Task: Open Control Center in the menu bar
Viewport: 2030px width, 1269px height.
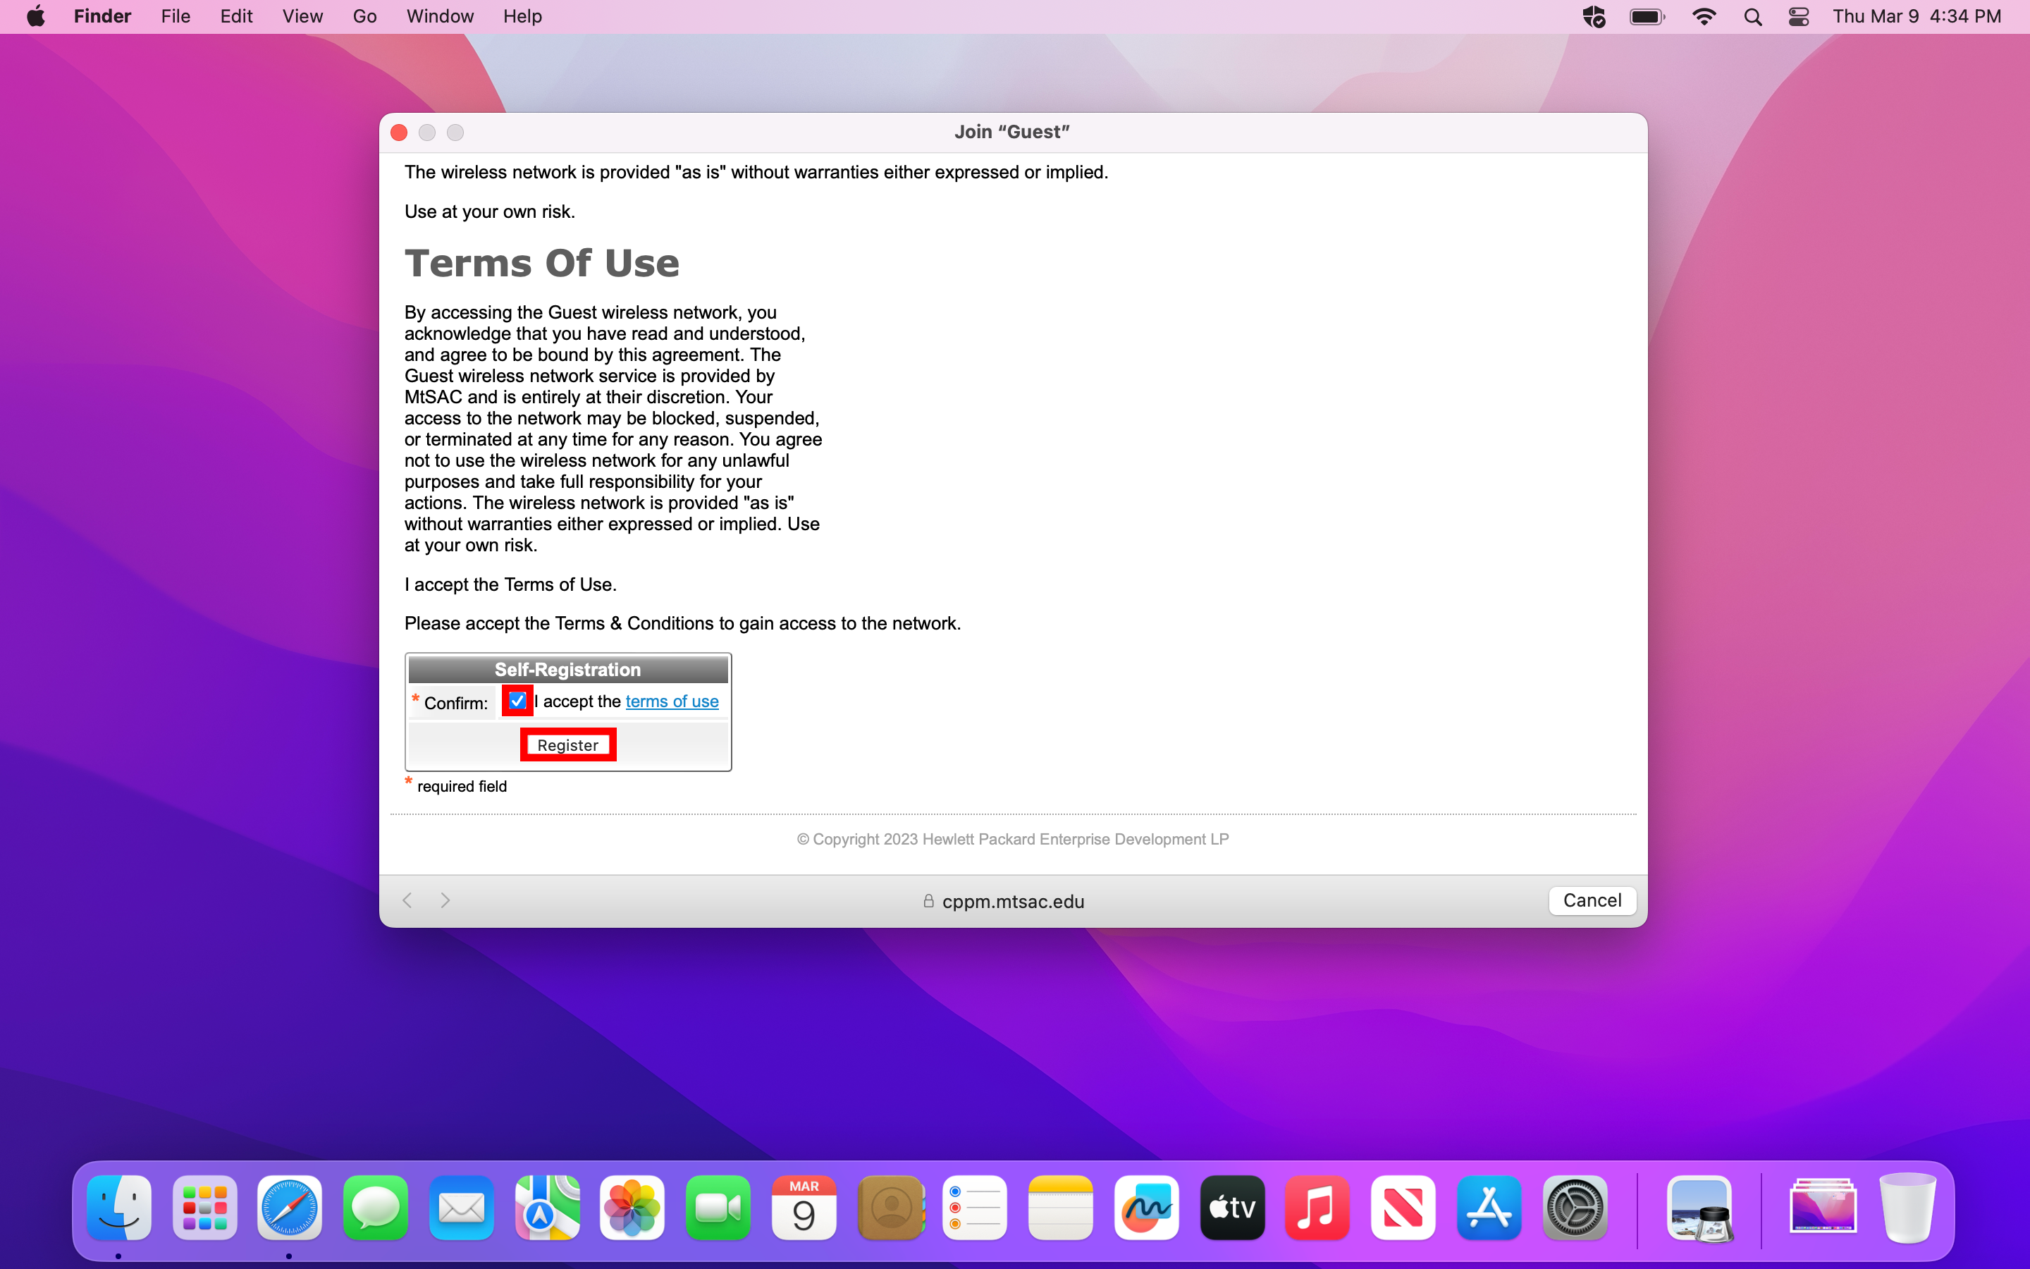Action: point(1799,17)
